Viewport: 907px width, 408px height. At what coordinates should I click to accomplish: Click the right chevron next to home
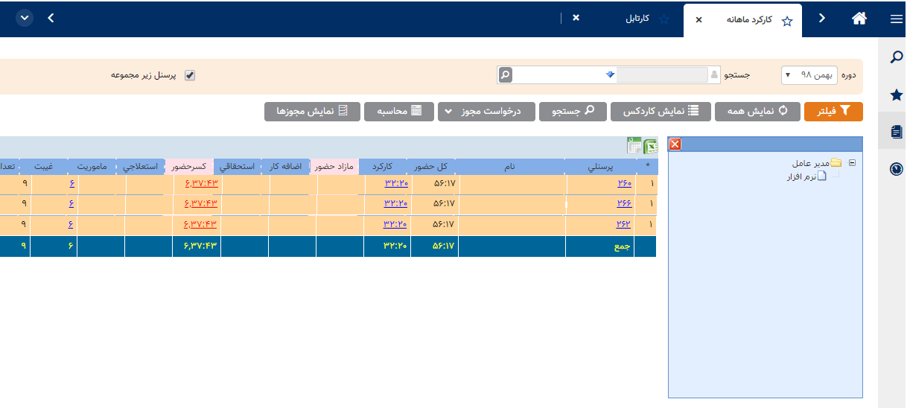click(x=822, y=19)
